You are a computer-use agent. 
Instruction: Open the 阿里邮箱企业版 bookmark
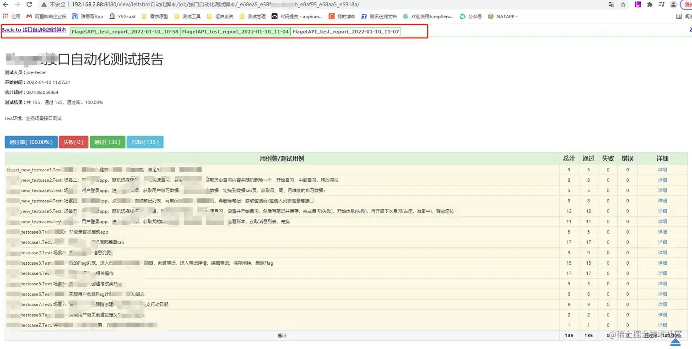tap(46, 16)
